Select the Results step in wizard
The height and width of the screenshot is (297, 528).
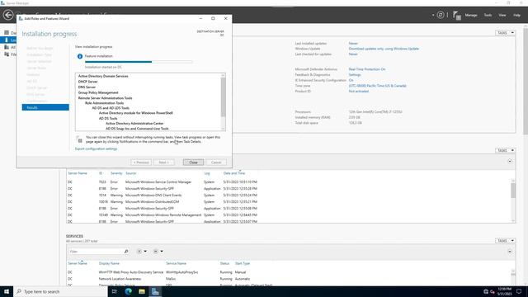tap(45, 107)
